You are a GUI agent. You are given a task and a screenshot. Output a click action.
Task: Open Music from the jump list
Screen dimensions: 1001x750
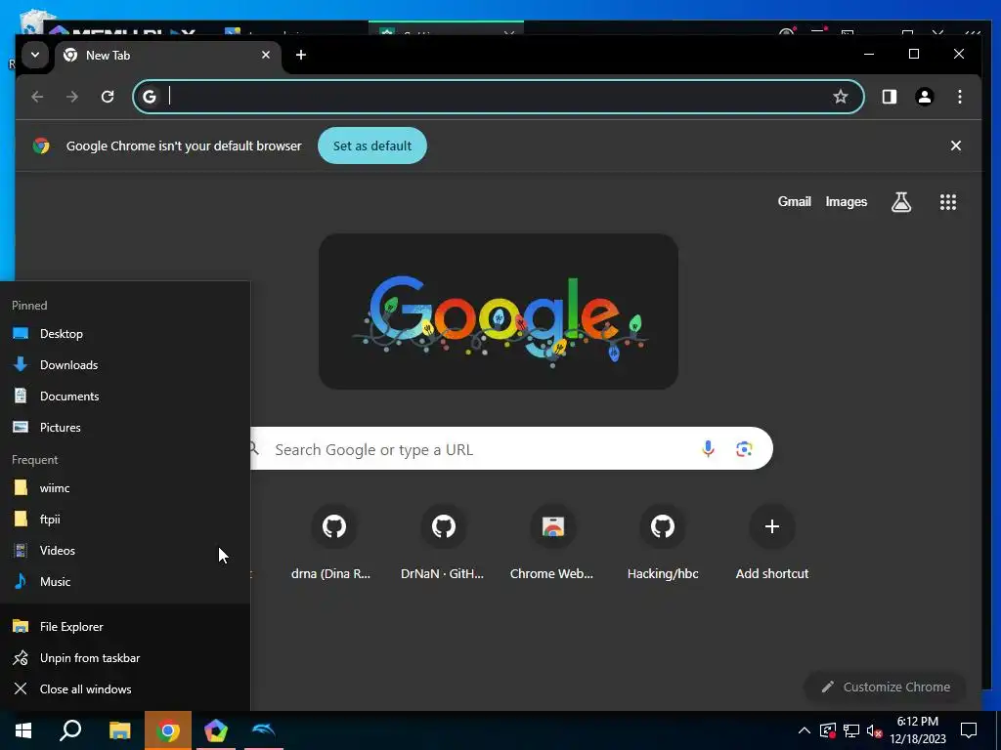[125, 582]
